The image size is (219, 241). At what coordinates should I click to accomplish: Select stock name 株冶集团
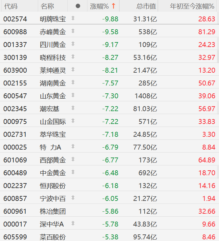point(53,211)
